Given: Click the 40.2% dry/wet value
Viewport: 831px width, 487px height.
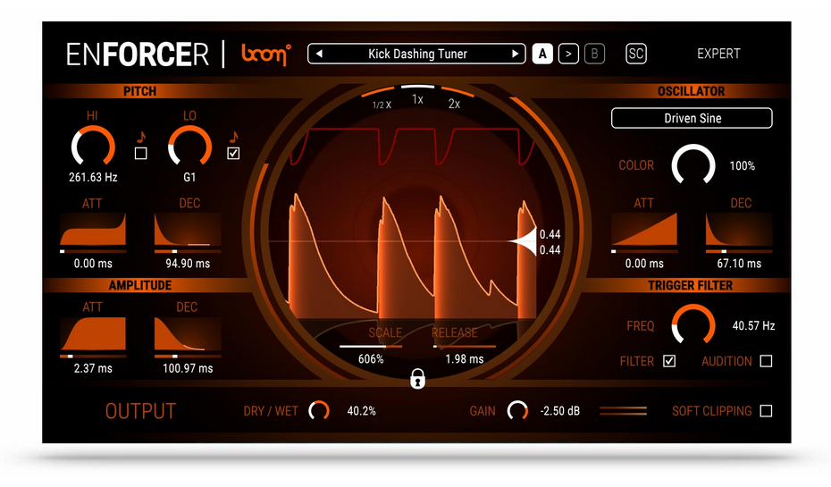Looking at the screenshot, I should tap(362, 411).
